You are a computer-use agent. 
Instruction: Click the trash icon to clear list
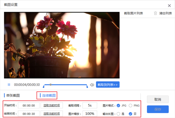155,13
